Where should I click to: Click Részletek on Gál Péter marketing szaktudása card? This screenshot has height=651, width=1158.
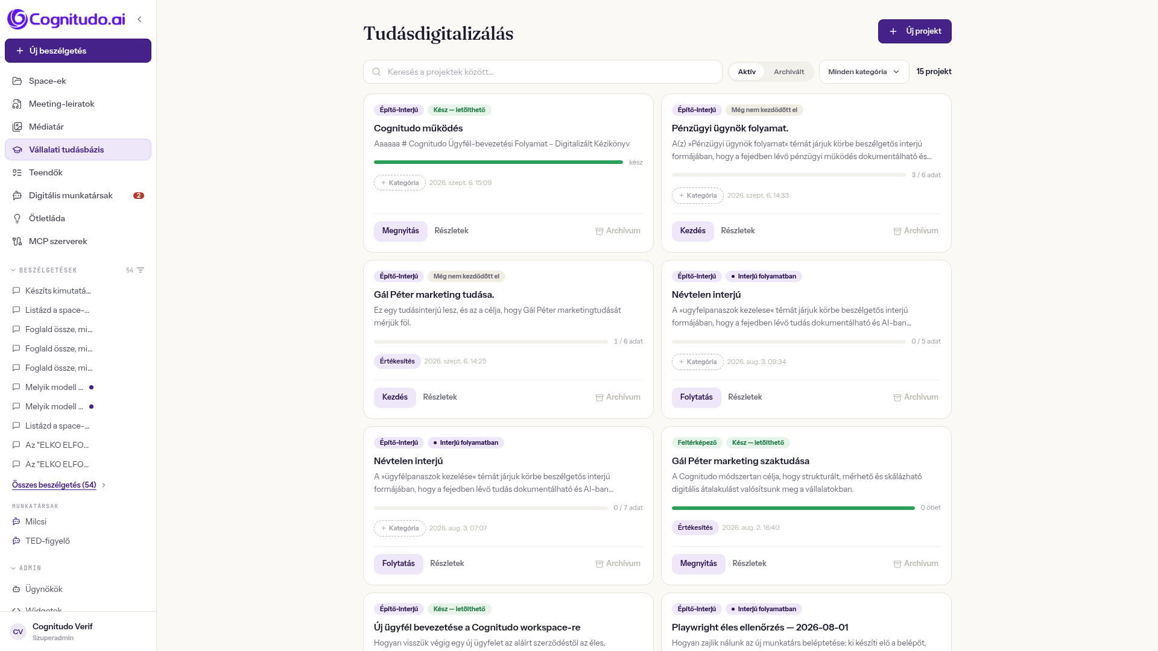(x=749, y=564)
